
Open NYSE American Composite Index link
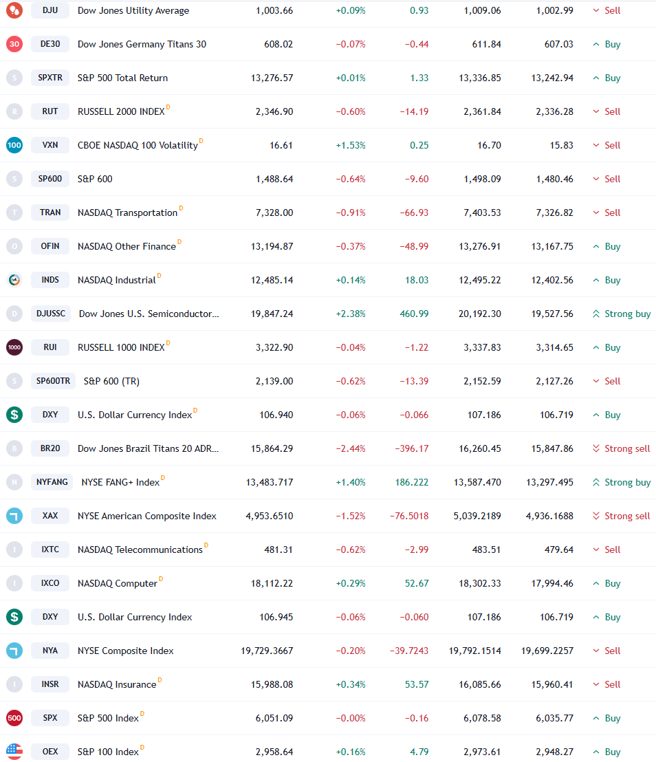[x=146, y=516]
